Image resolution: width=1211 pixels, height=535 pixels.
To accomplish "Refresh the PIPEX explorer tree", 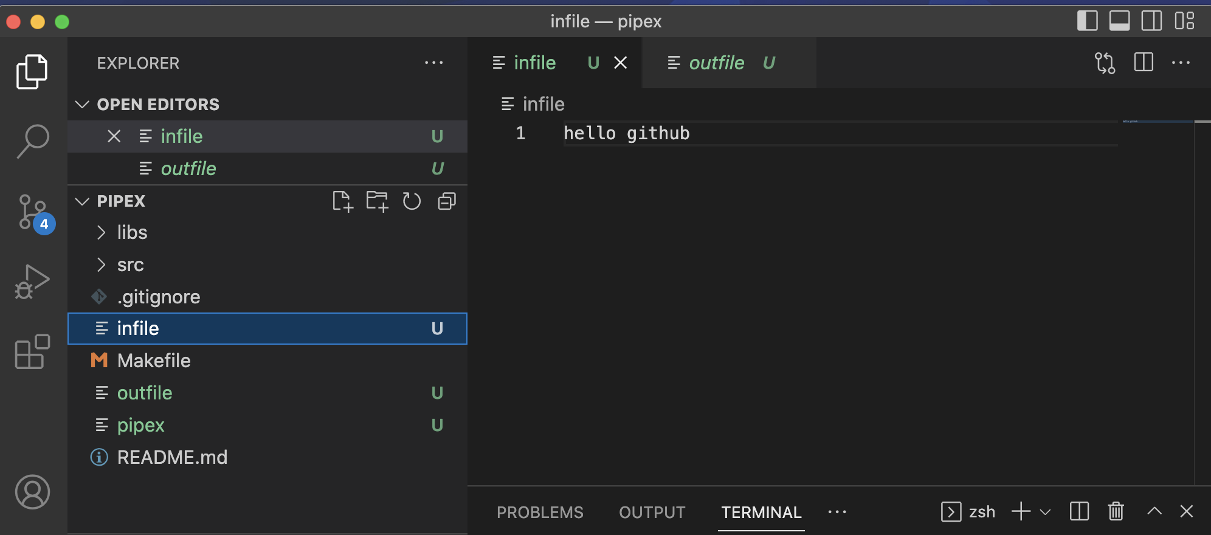I will pyautogui.click(x=412, y=201).
